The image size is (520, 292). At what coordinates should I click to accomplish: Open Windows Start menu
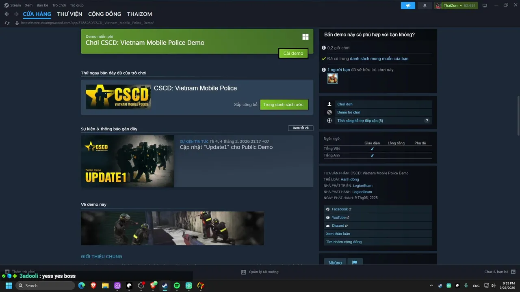tap(9, 286)
